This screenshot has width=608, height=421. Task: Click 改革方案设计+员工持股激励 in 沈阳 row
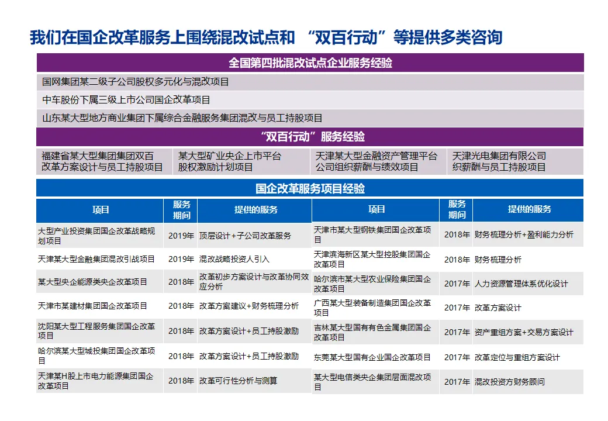[255, 331]
